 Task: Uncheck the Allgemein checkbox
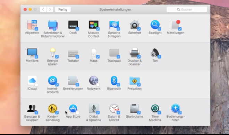36,29
